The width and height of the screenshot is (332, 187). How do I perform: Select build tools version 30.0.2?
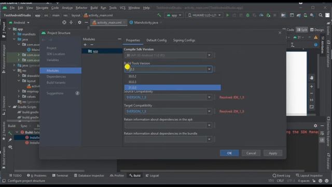pyautogui.click(x=173, y=76)
